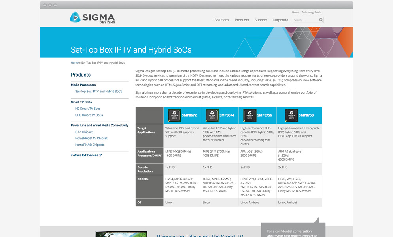The width and height of the screenshot is (393, 237).
Task: Open the Corporate menu
Action: (x=280, y=20)
